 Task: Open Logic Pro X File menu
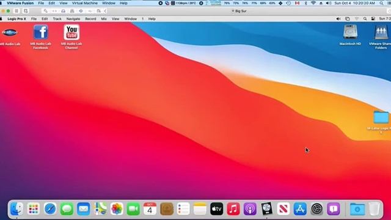coord(34,19)
